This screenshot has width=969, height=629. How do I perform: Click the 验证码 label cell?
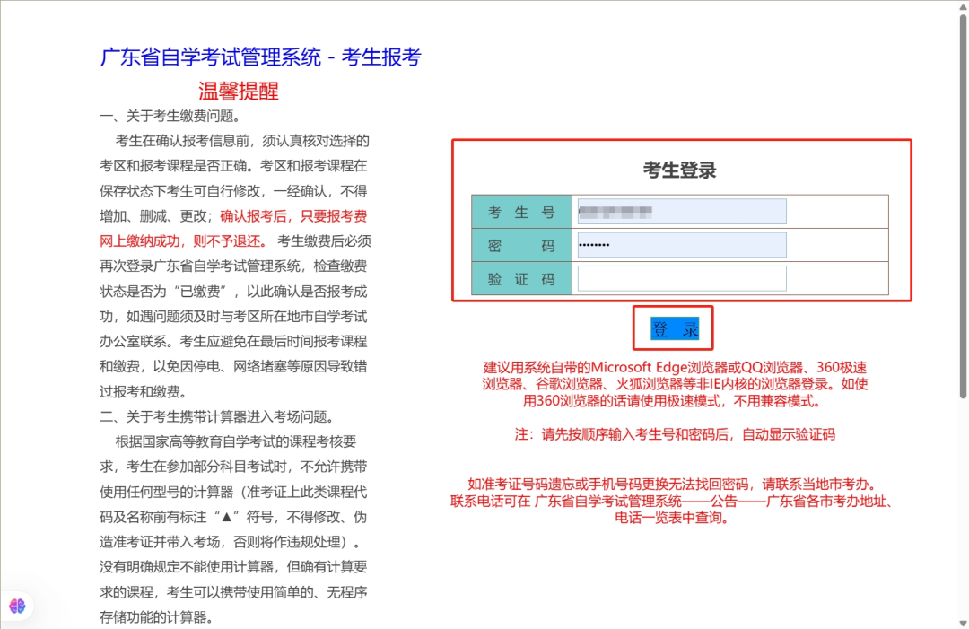pyautogui.click(x=521, y=278)
